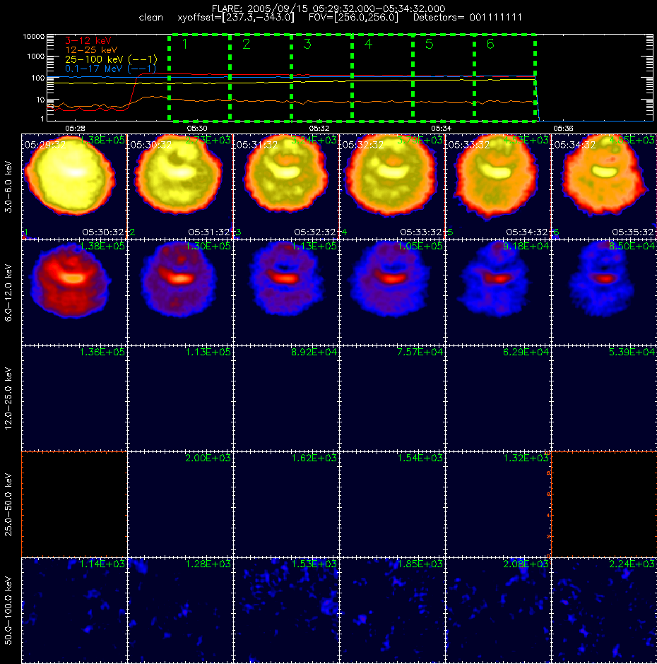657x664 pixels.
Task: Open the 3.0-6.0 keV image starting 05:34:32
Action: pos(603,186)
